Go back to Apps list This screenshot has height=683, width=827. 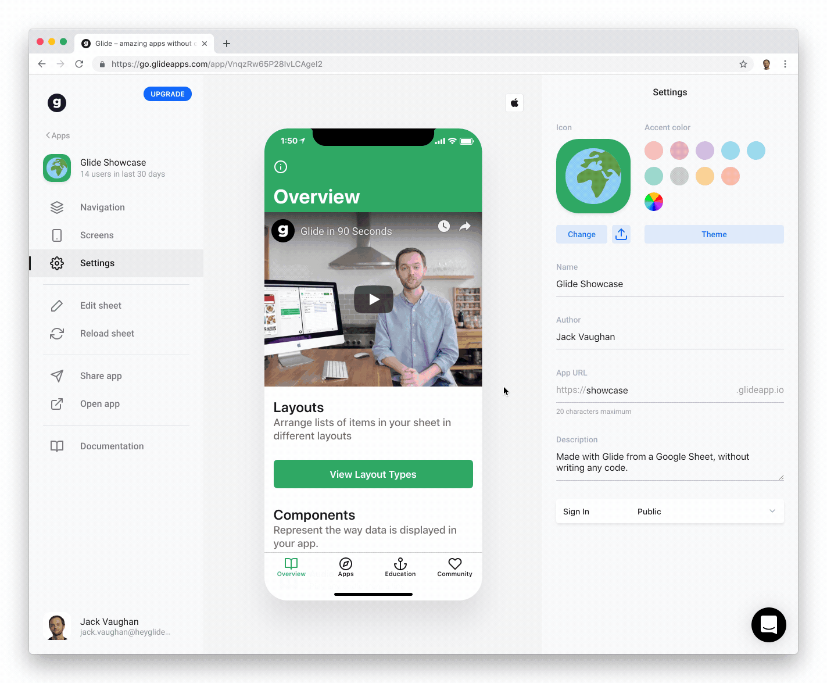pyautogui.click(x=58, y=135)
